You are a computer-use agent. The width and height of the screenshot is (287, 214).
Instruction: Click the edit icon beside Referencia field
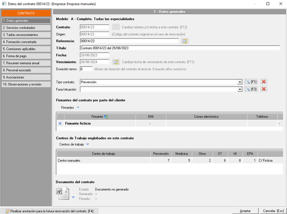point(185,41)
